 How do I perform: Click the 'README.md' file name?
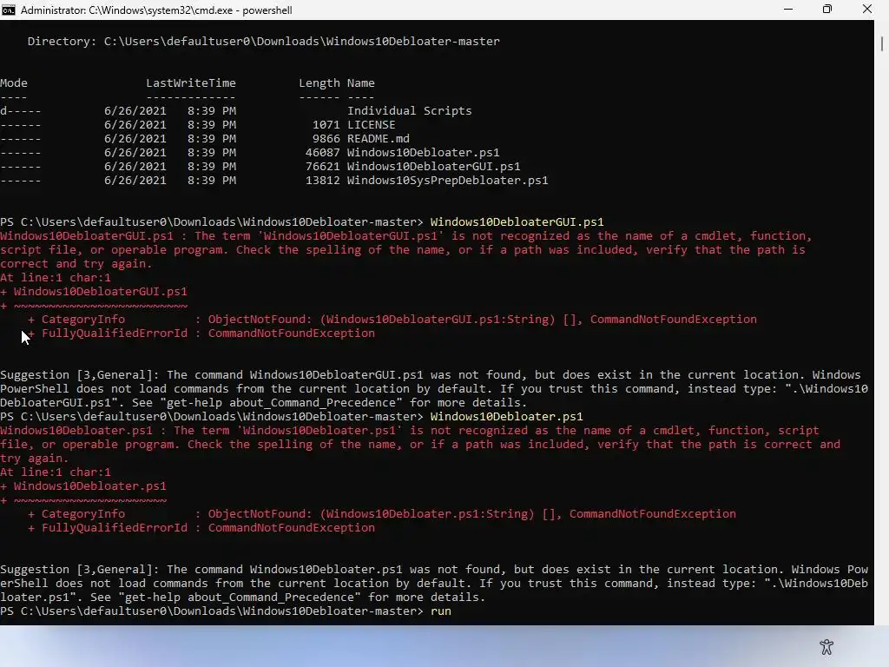point(379,138)
